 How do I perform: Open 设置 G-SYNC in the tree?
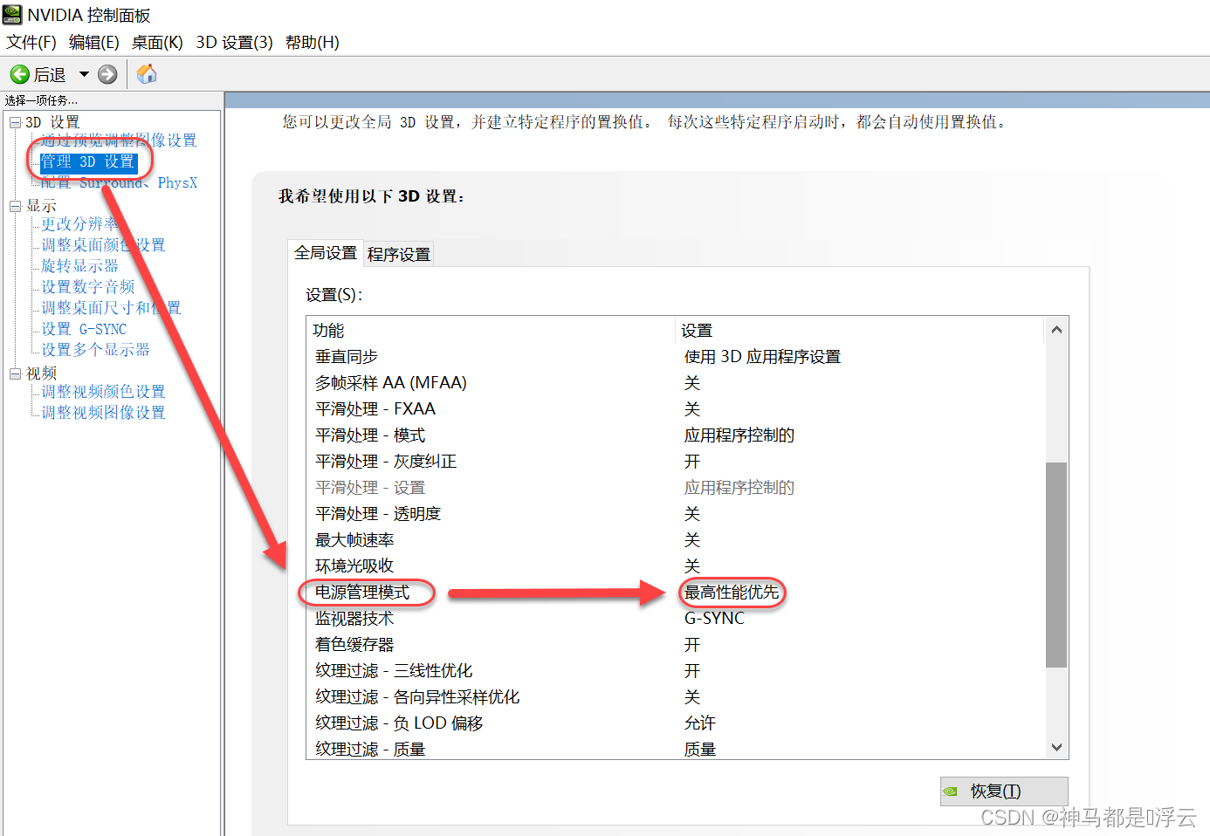coord(84,329)
